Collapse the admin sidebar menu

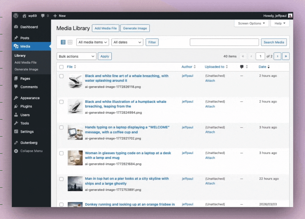tap(28, 151)
